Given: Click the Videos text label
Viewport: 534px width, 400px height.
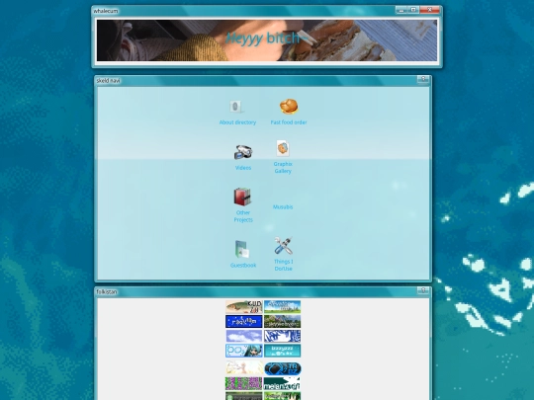Looking at the screenshot, I should [x=243, y=168].
